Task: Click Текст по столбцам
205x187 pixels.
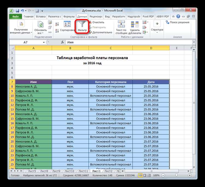Action: point(121,27)
